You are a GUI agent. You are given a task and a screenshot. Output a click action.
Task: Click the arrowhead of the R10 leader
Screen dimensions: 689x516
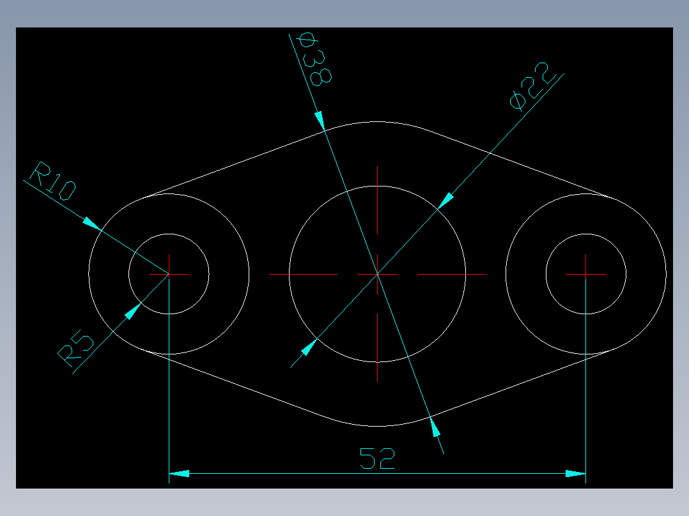click(x=92, y=224)
